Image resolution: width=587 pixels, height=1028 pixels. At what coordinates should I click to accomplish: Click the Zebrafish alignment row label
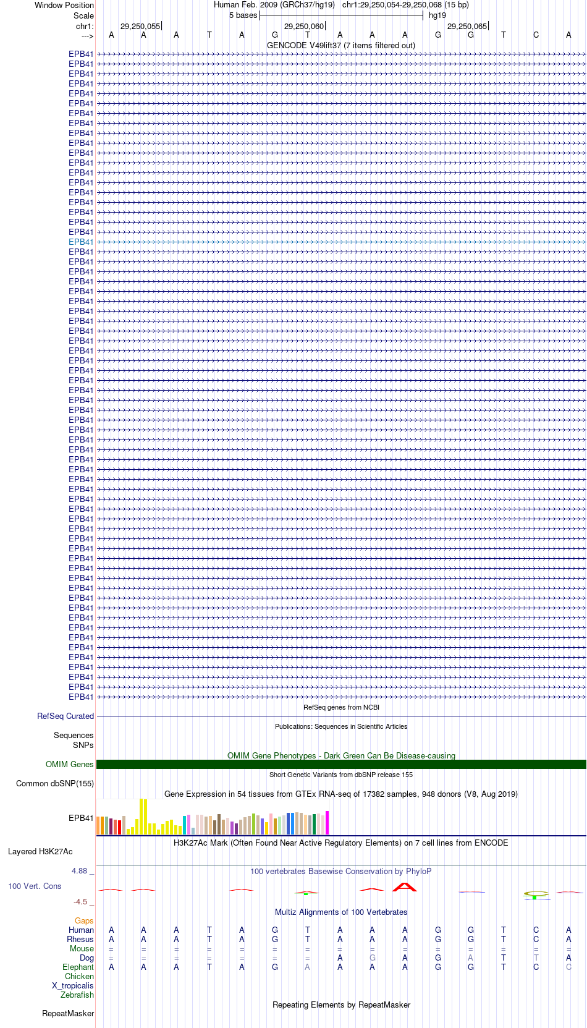click(77, 995)
